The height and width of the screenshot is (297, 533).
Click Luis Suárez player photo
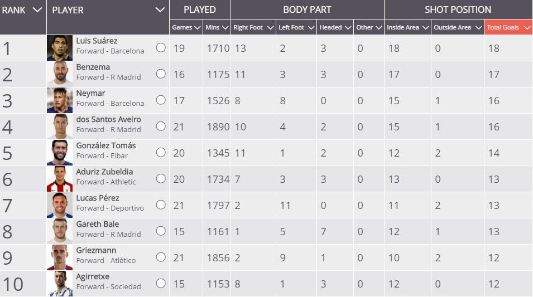(60, 48)
